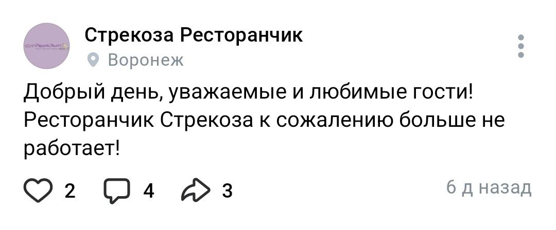Image resolution: width=556 pixels, height=230 pixels.
Task: Click the logo text inside the purple avatar
Action: (x=47, y=47)
